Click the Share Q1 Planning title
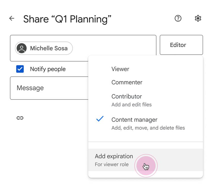The image size is (213, 184). 68,19
